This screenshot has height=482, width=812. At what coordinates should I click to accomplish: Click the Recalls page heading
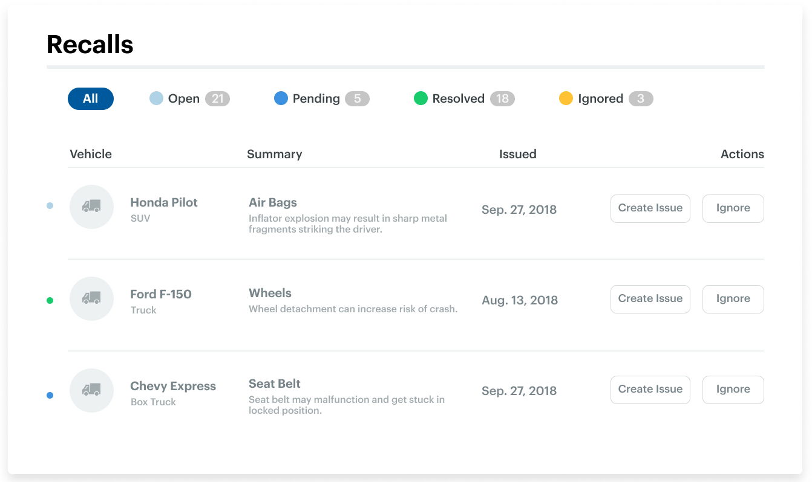coord(90,45)
